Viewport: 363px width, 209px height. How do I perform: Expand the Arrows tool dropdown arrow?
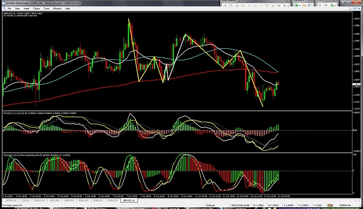tap(288, 6)
